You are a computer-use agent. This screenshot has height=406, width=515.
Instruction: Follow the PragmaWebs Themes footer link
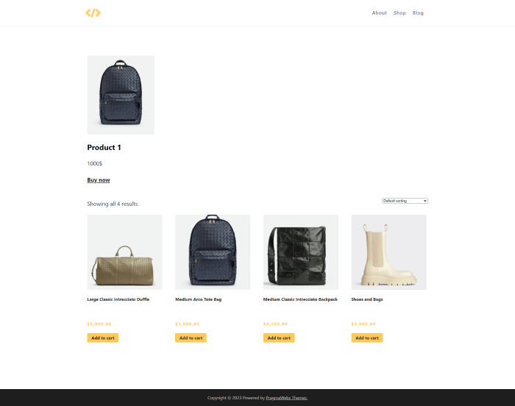point(286,398)
